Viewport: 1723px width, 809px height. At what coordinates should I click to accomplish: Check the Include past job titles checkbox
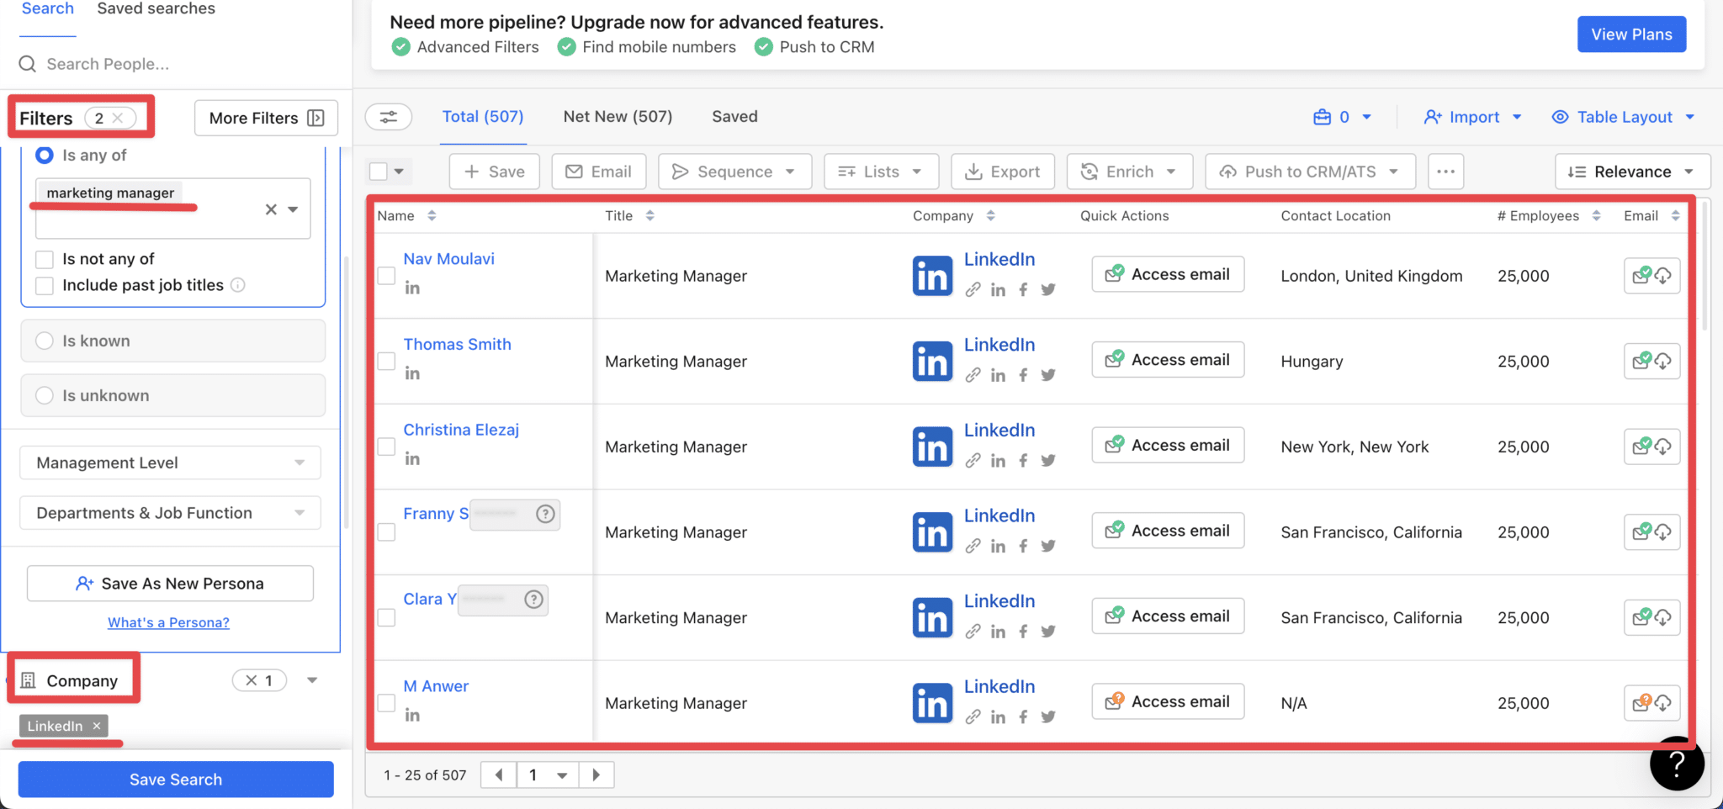tap(45, 285)
